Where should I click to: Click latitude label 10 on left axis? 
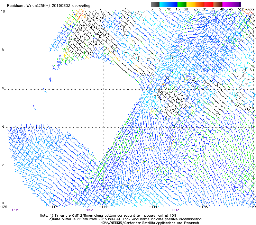[x=3, y=11]
